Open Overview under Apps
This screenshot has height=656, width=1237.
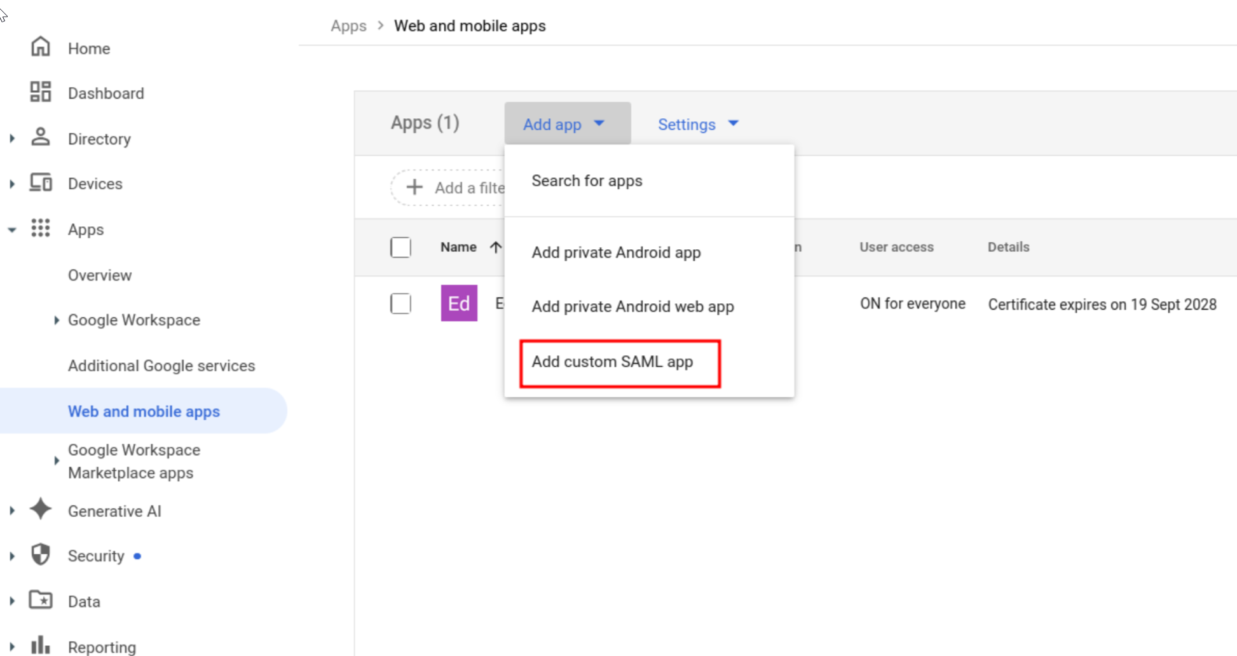click(100, 275)
